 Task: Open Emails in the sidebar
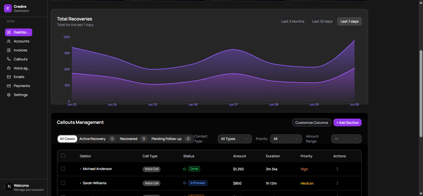(x=19, y=77)
